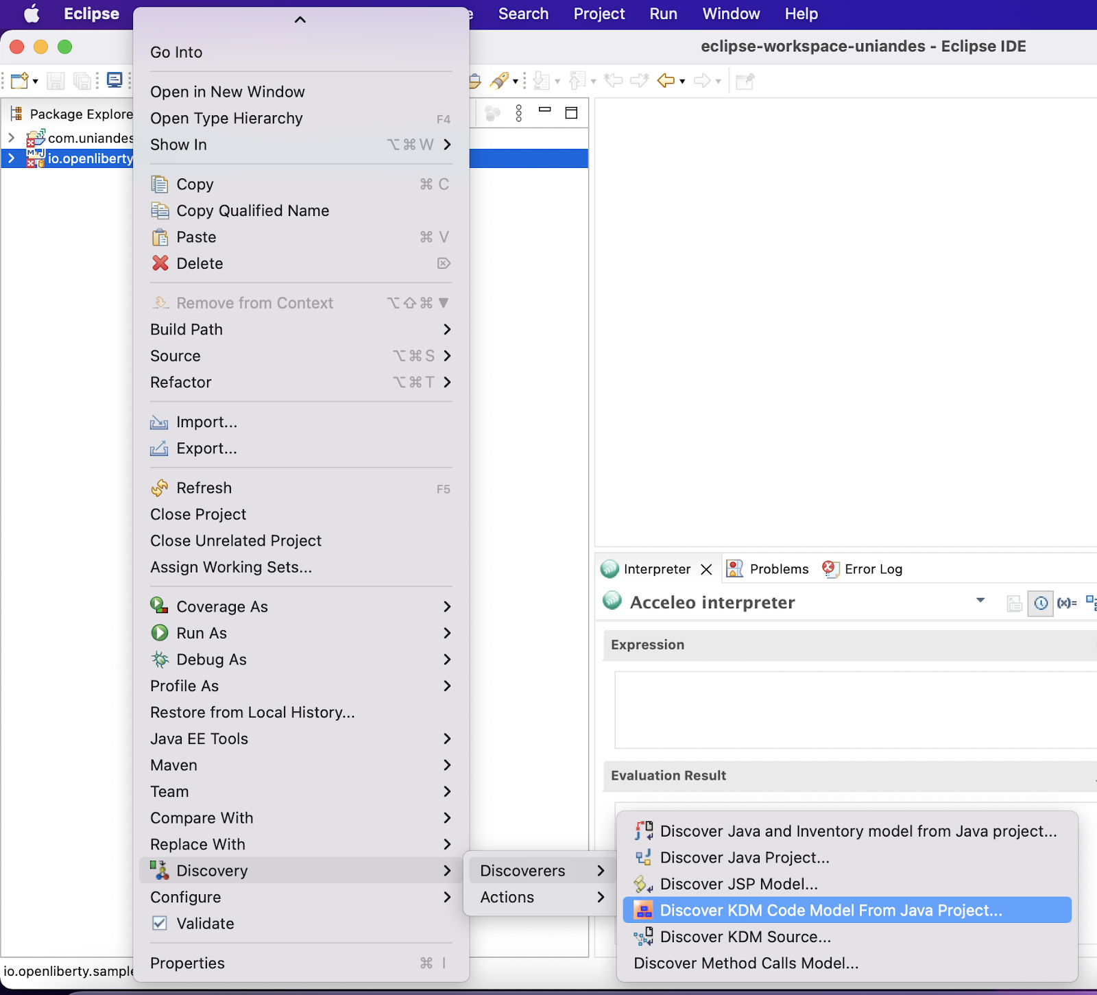This screenshot has width=1097, height=995.
Task: Switch to the Error Log tab
Action: pyautogui.click(x=862, y=569)
